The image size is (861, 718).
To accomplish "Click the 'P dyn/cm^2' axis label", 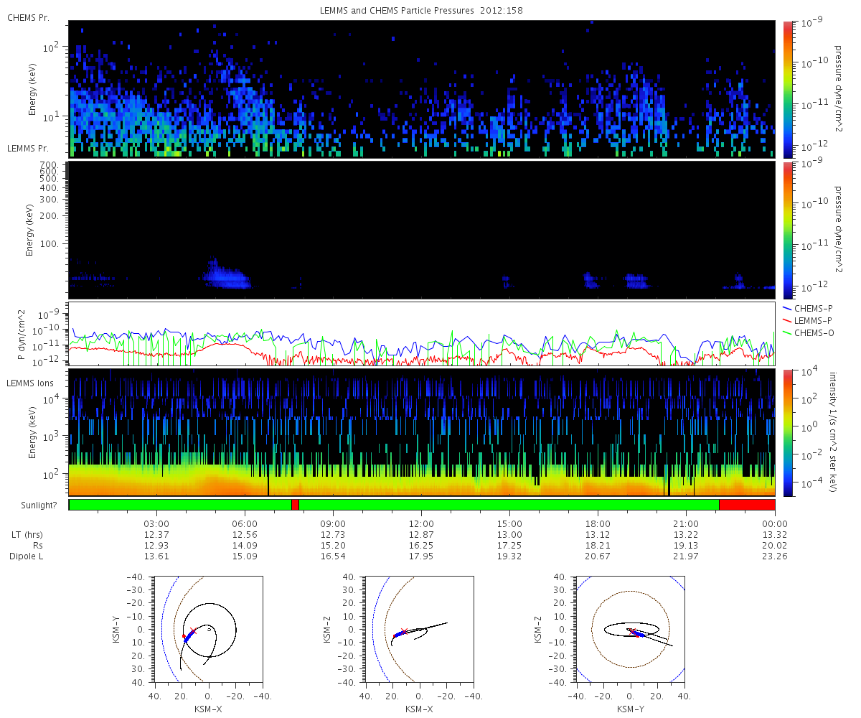I will (x=22, y=334).
